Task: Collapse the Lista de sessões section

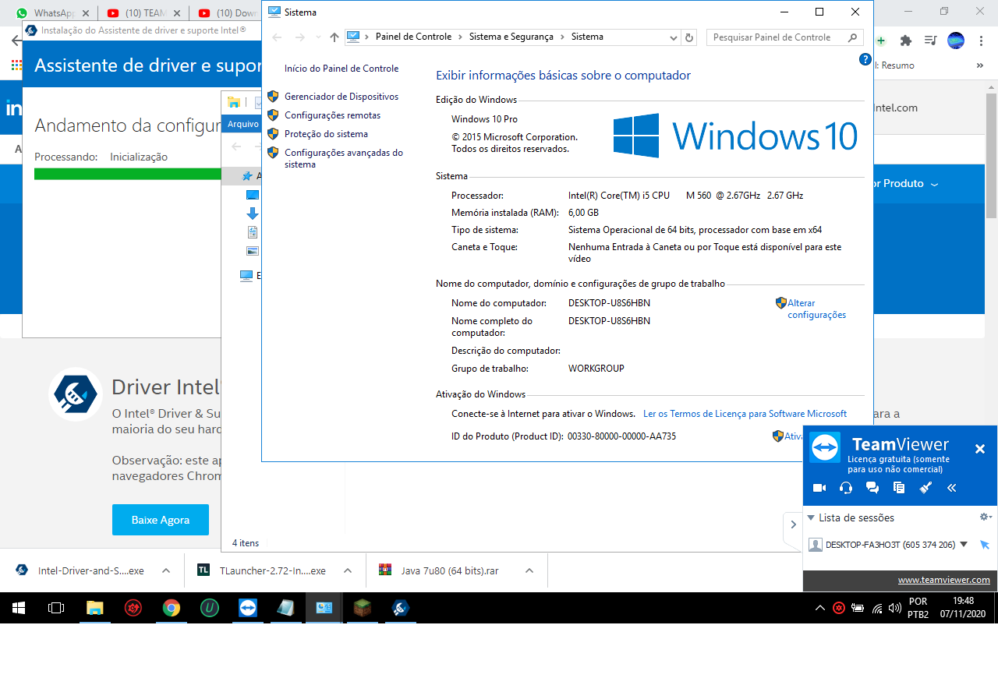Action: 811,517
